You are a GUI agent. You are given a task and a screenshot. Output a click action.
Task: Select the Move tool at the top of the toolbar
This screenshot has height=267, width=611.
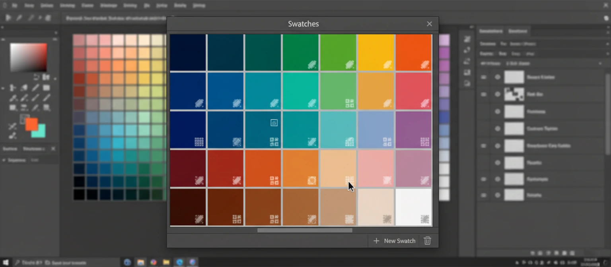point(9,17)
